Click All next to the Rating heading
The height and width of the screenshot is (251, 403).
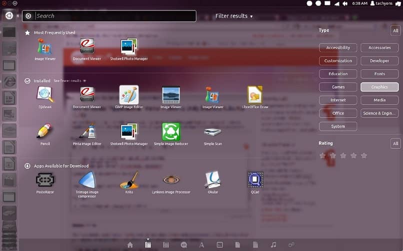(395, 144)
